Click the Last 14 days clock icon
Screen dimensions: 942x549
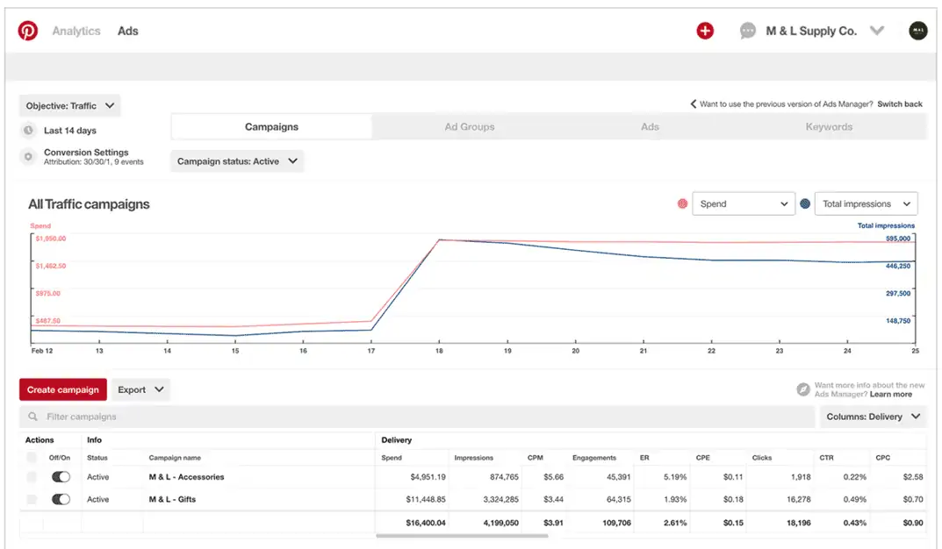point(26,128)
